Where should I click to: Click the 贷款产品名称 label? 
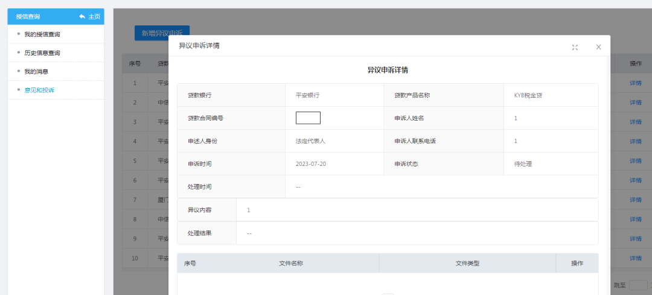[412, 95]
